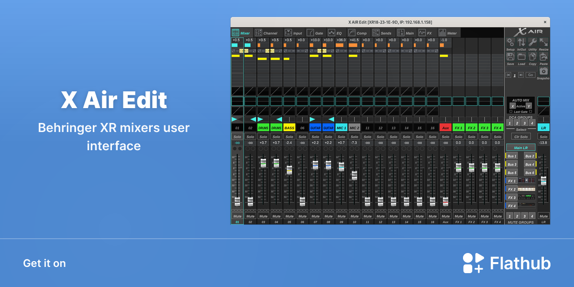The image size is (574, 287).
Task: Click the Save floppy disk icon
Action: click(x=510, y=56)
